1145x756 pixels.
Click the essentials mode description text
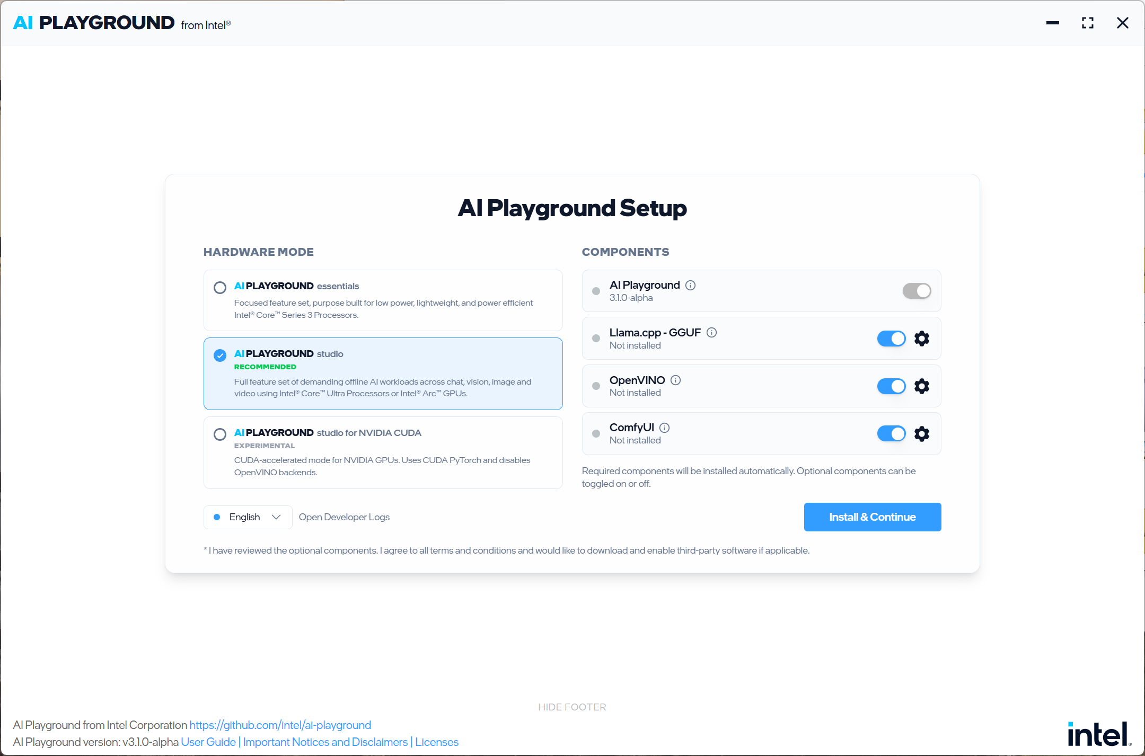click(383, 309)
